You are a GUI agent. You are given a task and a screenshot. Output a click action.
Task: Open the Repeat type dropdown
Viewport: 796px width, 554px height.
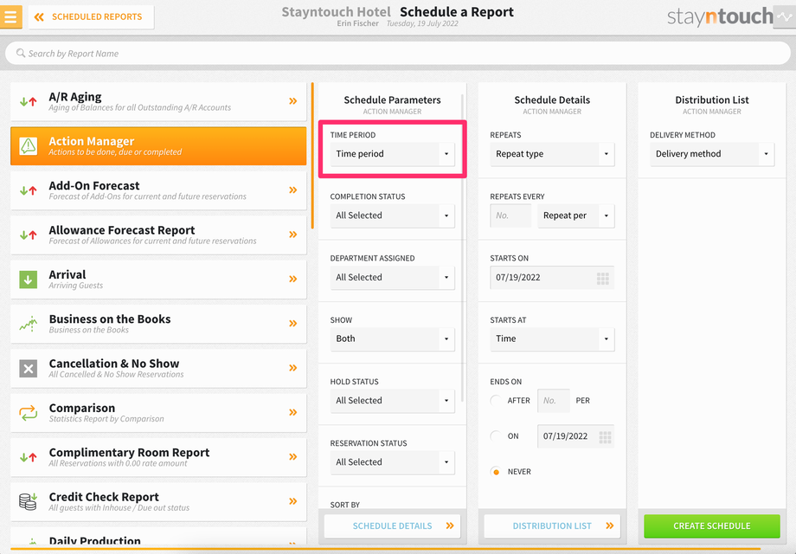552,154
